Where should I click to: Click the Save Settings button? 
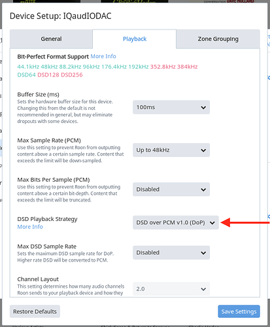[239, 311]
